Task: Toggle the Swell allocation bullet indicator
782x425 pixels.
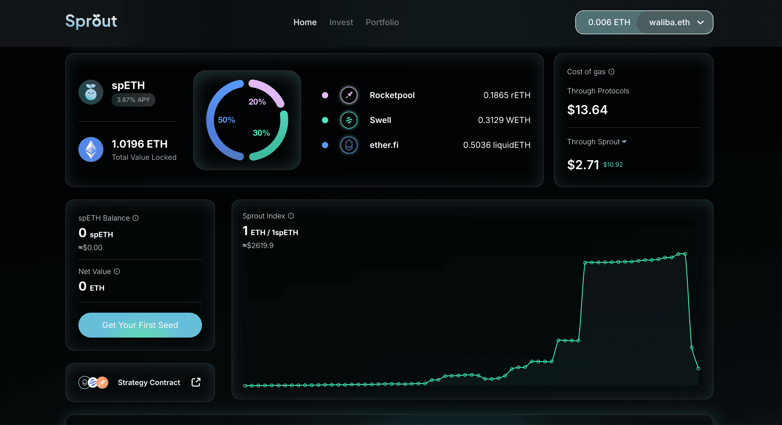Action: click(325, 120)
